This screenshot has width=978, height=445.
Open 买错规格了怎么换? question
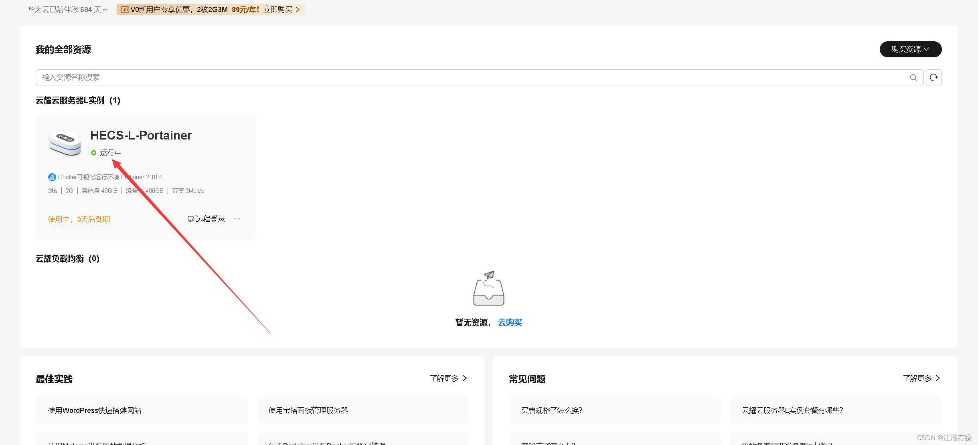coord(615,411)
